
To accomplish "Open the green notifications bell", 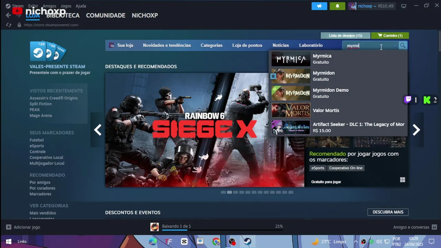I will [337, 6].
